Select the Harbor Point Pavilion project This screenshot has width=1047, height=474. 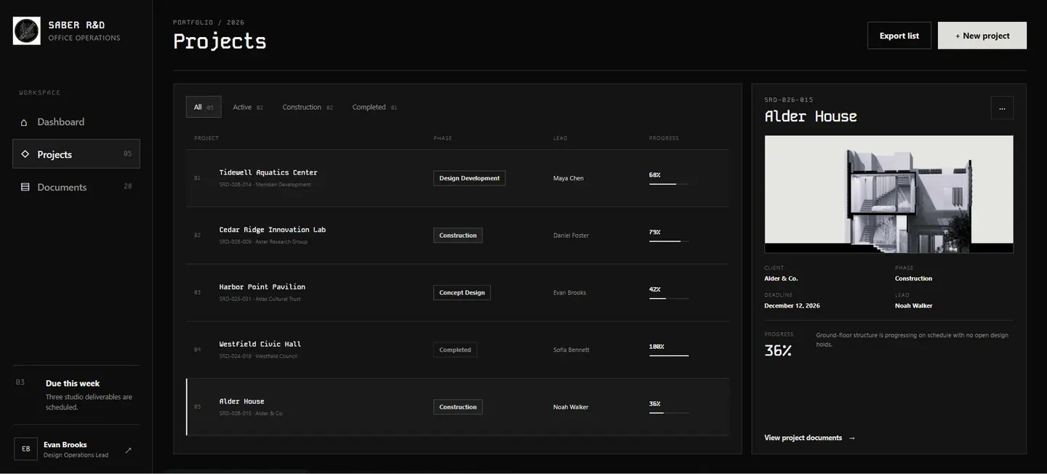[x=457, y=293]
